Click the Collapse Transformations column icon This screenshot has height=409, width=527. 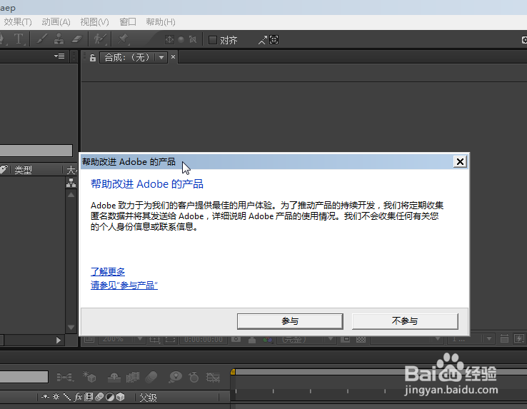[x=56, y=397]
